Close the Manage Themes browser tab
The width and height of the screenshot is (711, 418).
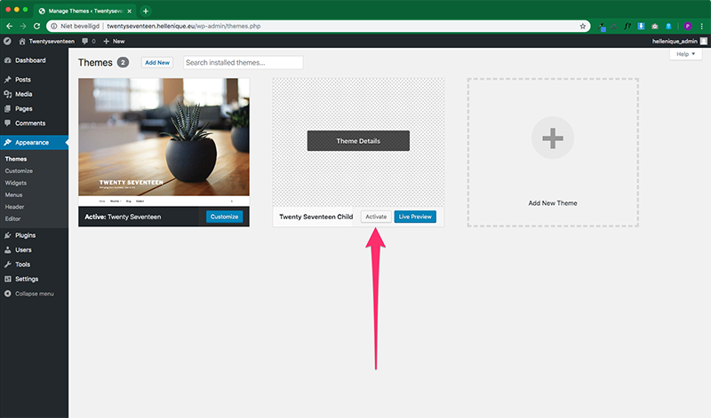(x=129, y=11)
